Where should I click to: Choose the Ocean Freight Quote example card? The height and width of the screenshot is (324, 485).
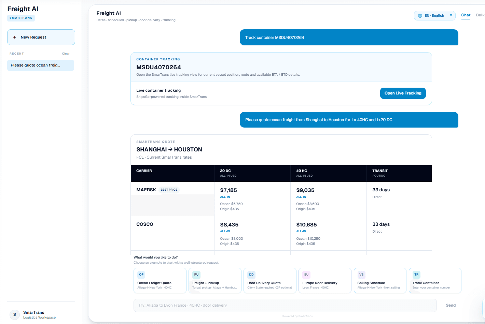[160, 280]
